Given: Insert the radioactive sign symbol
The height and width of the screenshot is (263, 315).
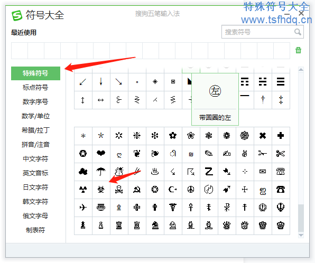Looking at the screenshot, I should click(83, 190).
